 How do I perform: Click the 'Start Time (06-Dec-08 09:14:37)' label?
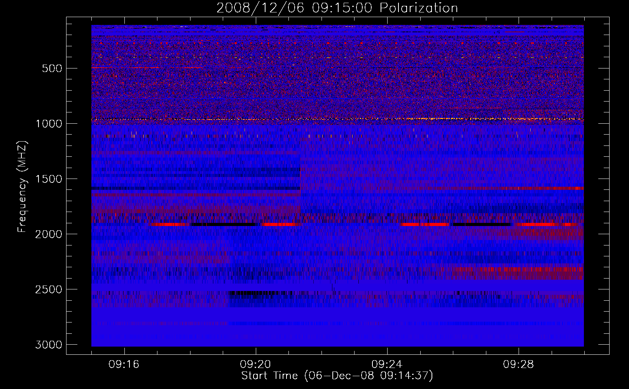337,376
